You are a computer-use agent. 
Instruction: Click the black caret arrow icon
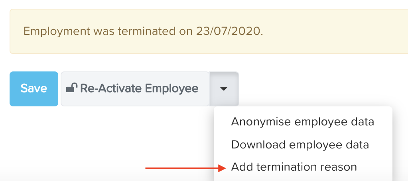pos(224,89)
